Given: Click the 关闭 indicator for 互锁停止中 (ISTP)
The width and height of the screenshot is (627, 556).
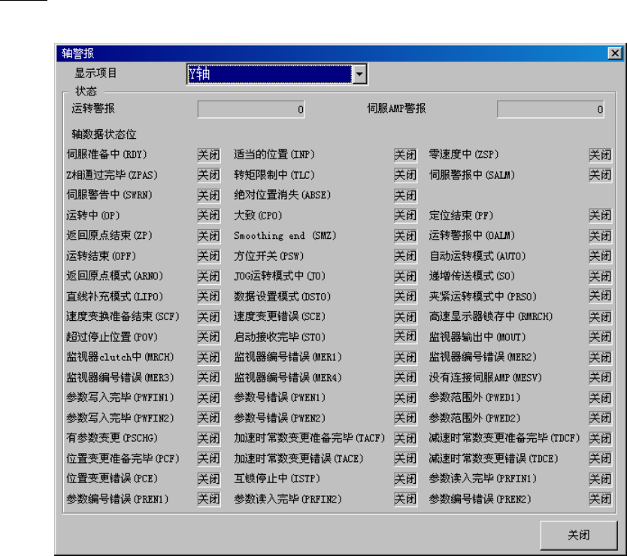Looking at the screenshot, I should pyautogui.click(x=405, y=479).
